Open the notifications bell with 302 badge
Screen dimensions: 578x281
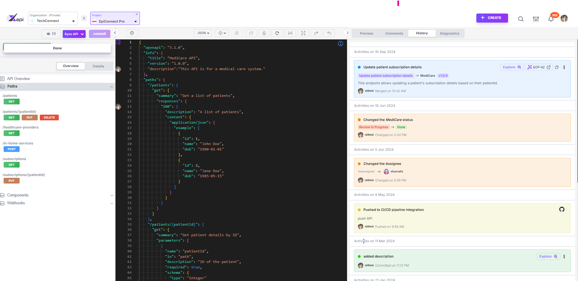click(x=551, y=19)
